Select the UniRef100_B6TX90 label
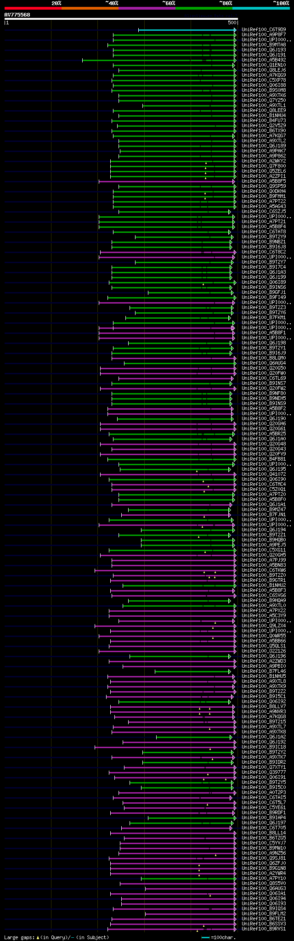 (264, 131)
